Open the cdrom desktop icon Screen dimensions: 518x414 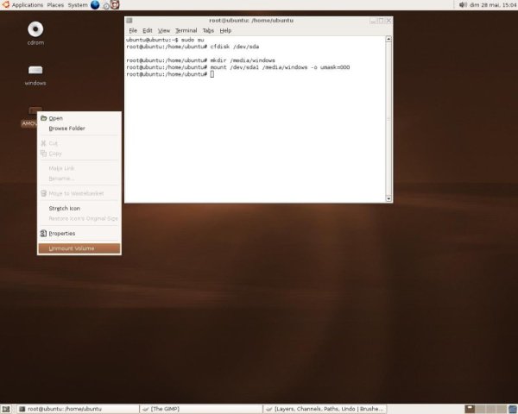point(35,31)
